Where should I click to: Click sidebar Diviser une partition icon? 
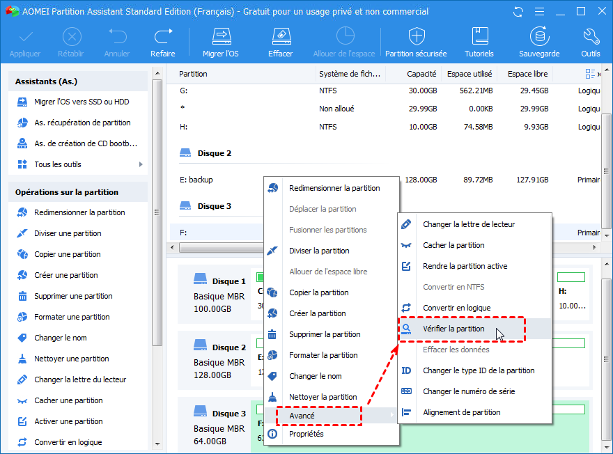coord(22,233)
